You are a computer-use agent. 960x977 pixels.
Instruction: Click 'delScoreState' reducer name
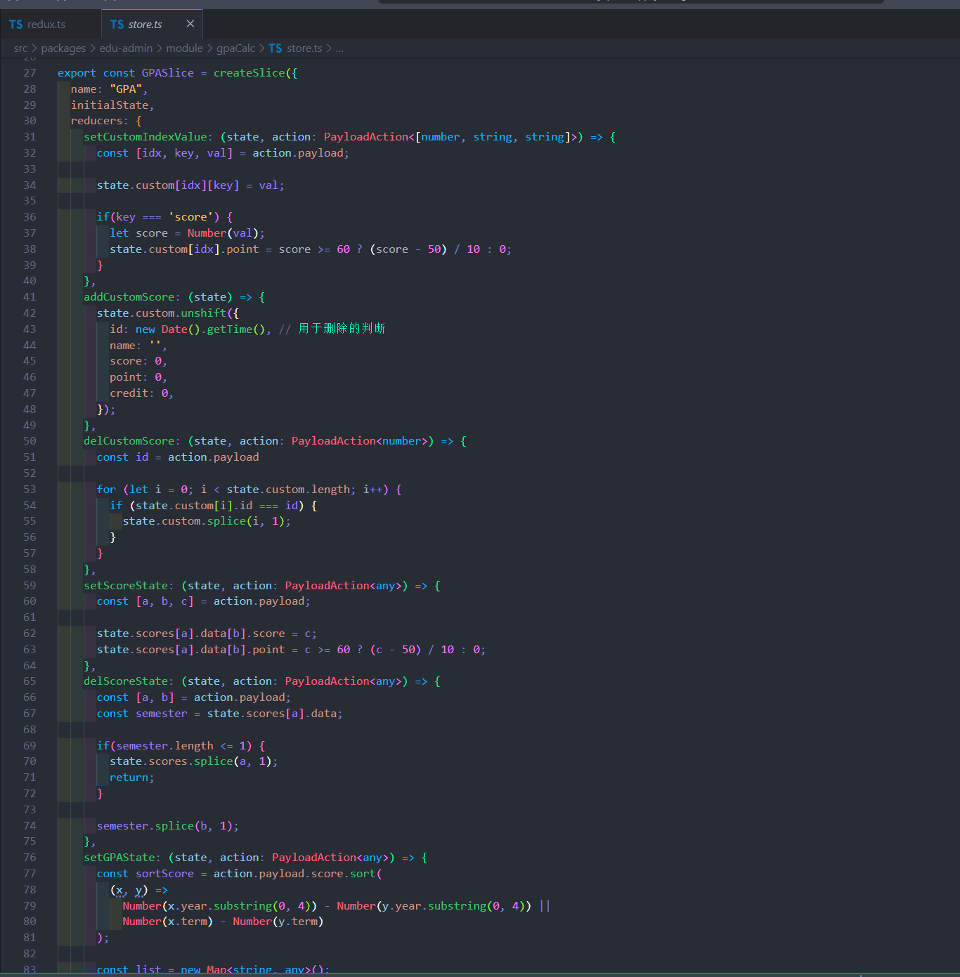click(126, 681)
